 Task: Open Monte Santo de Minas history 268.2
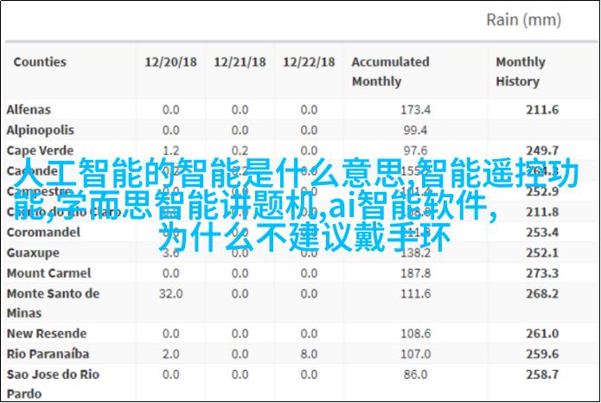point(542,294)
